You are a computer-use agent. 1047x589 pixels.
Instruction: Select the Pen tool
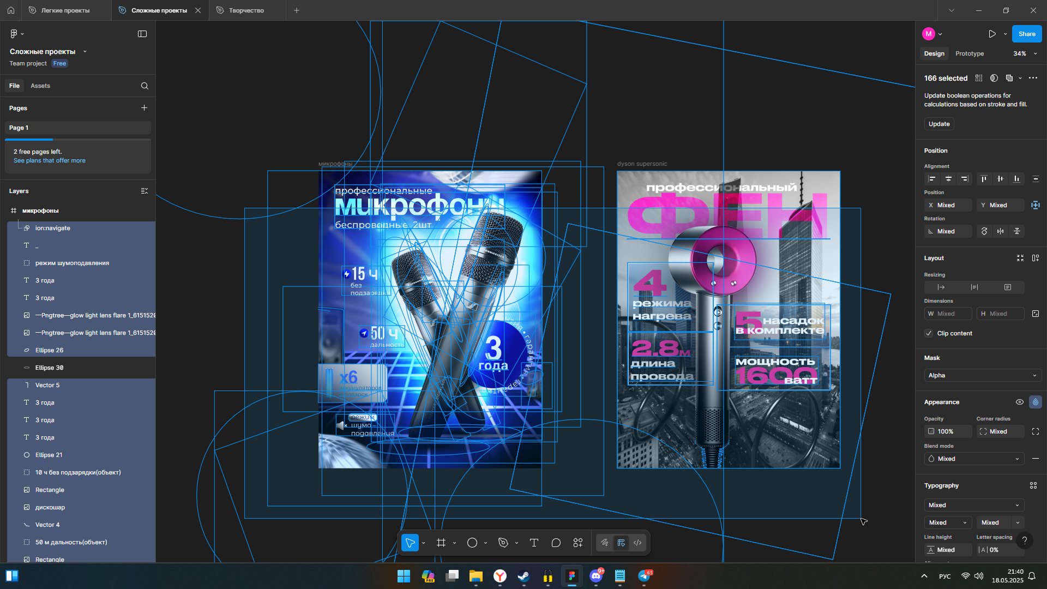coord(503,543)
